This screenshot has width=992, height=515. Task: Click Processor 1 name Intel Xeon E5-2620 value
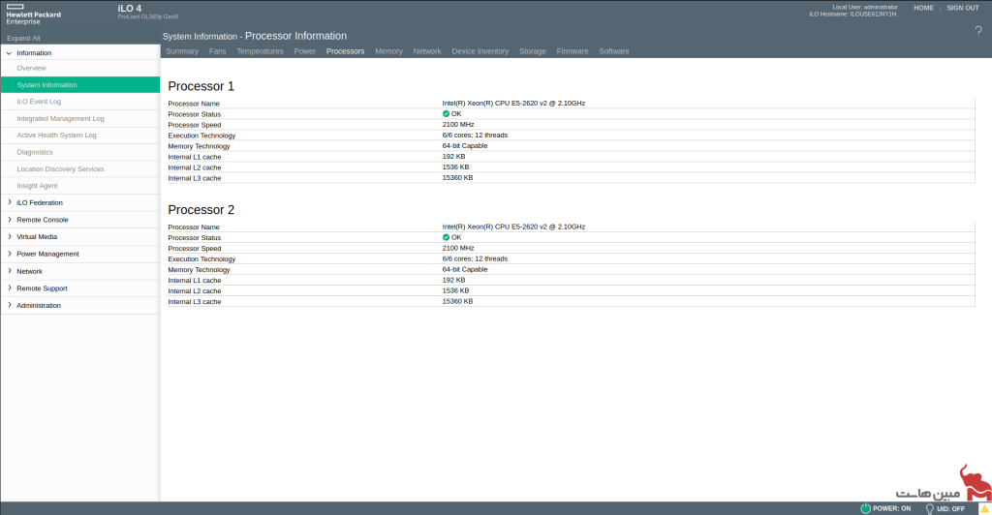(513, 103)
